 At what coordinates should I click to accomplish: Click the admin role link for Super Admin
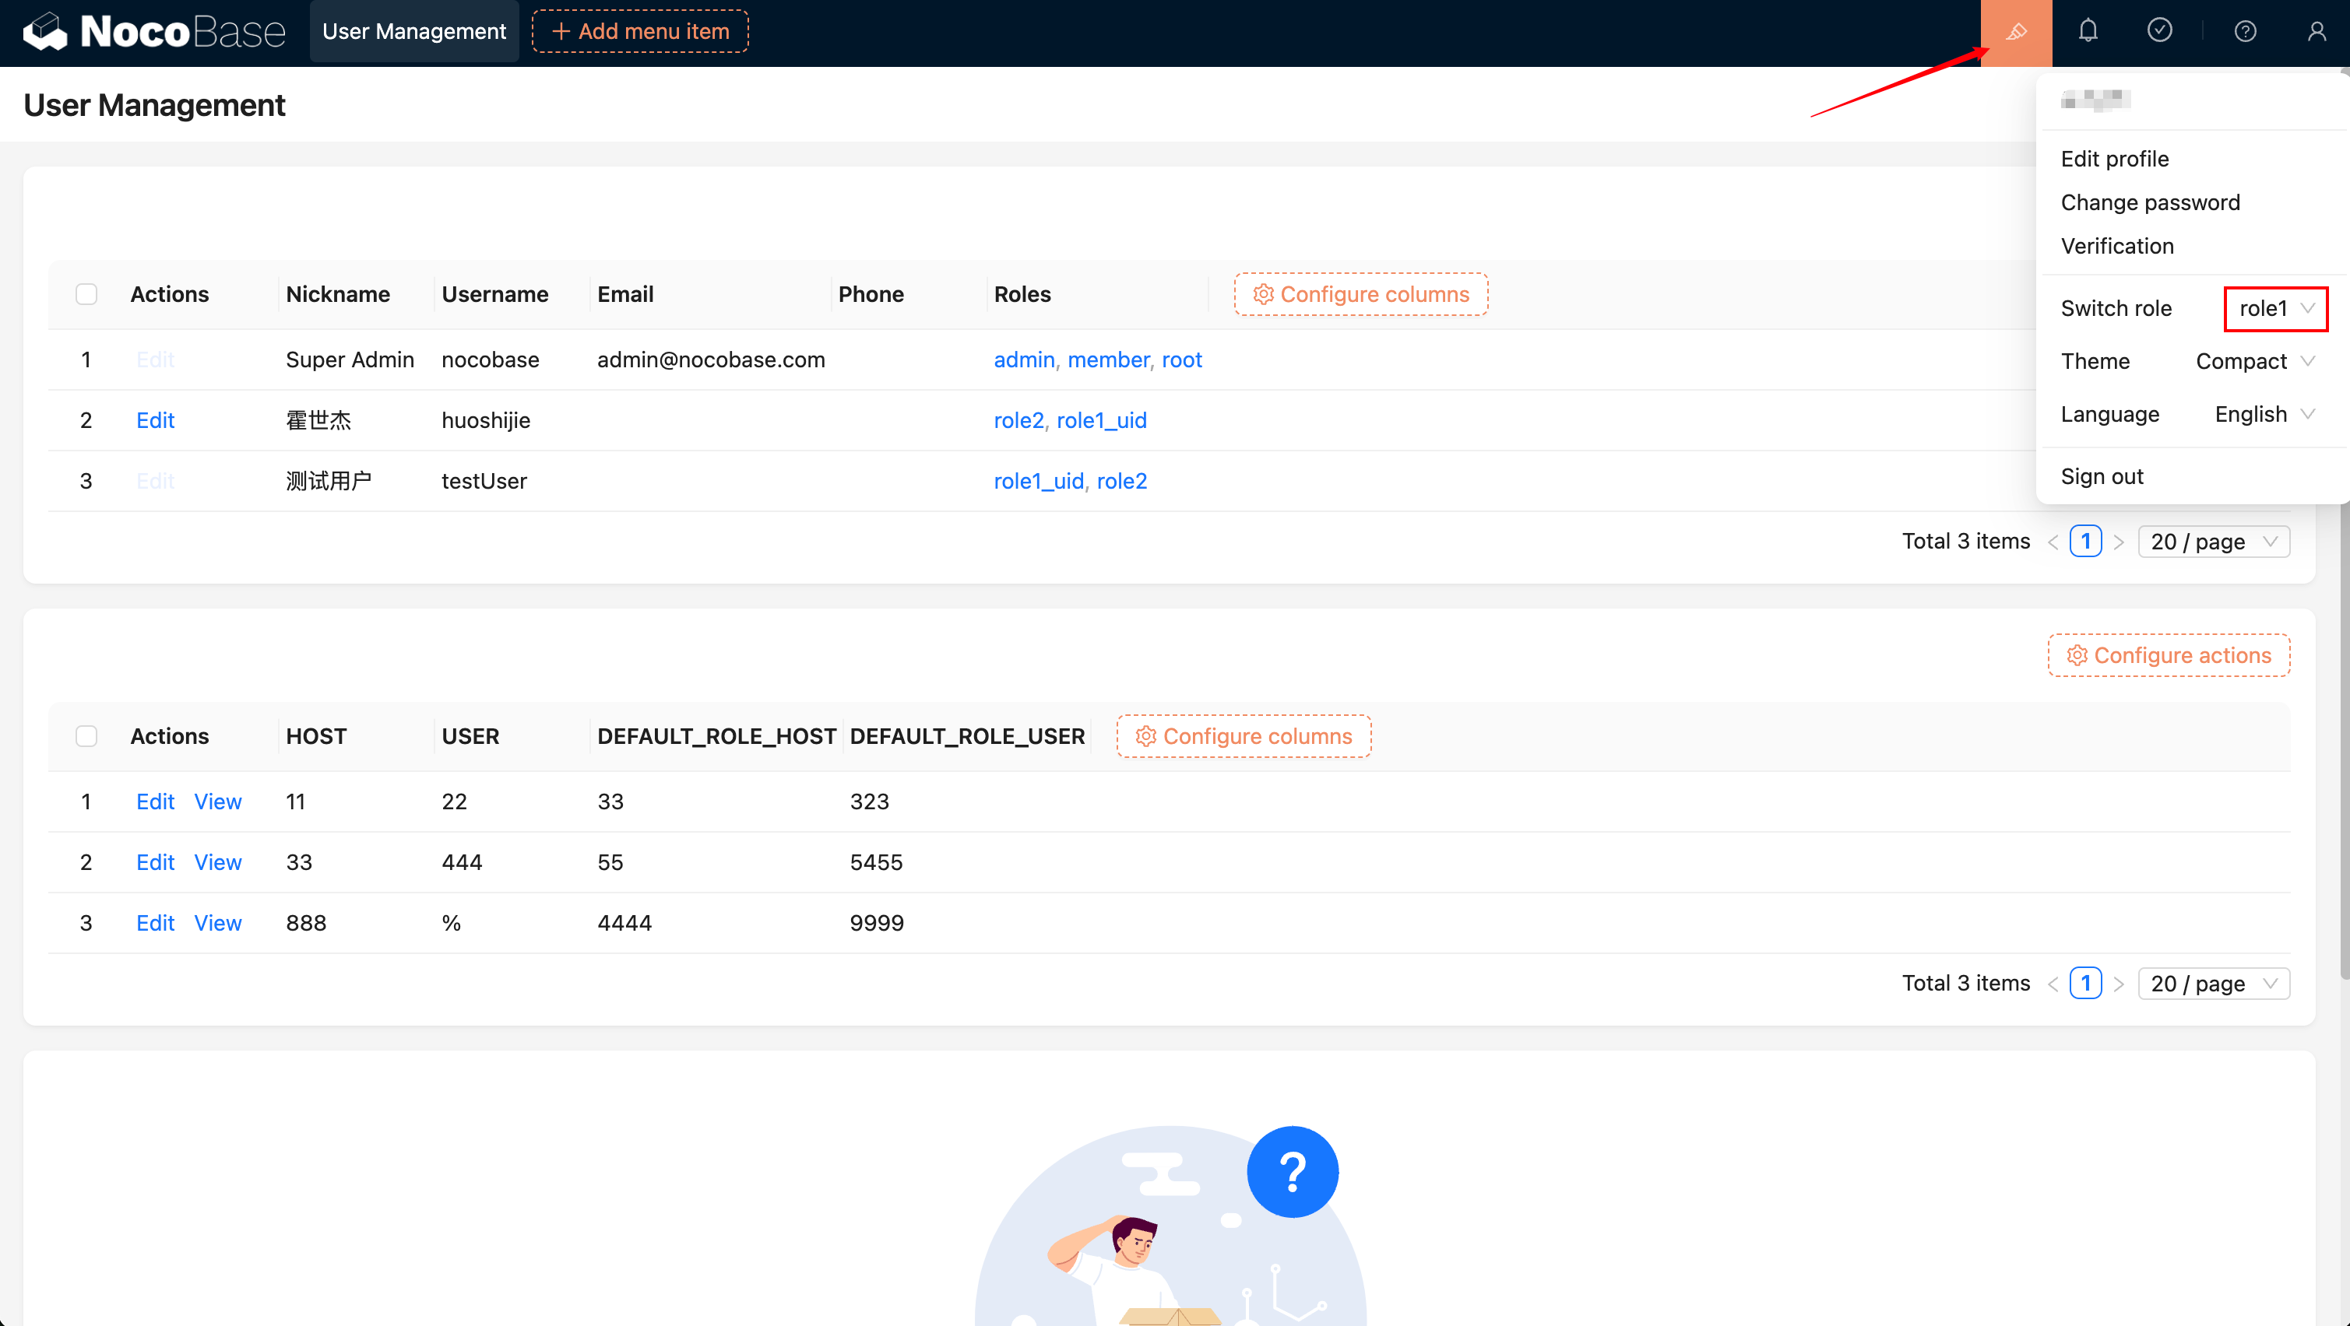pos(1024,360)
